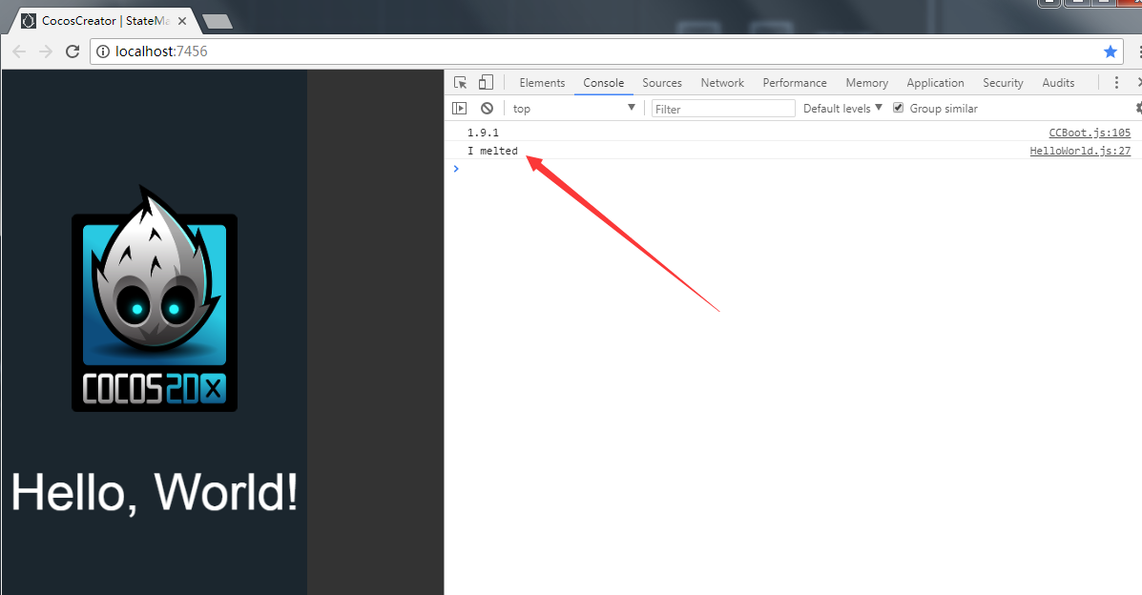Click the Cocos2d-x logo sprite
The height and width of the screenshot is (595, 1142).
155,299
